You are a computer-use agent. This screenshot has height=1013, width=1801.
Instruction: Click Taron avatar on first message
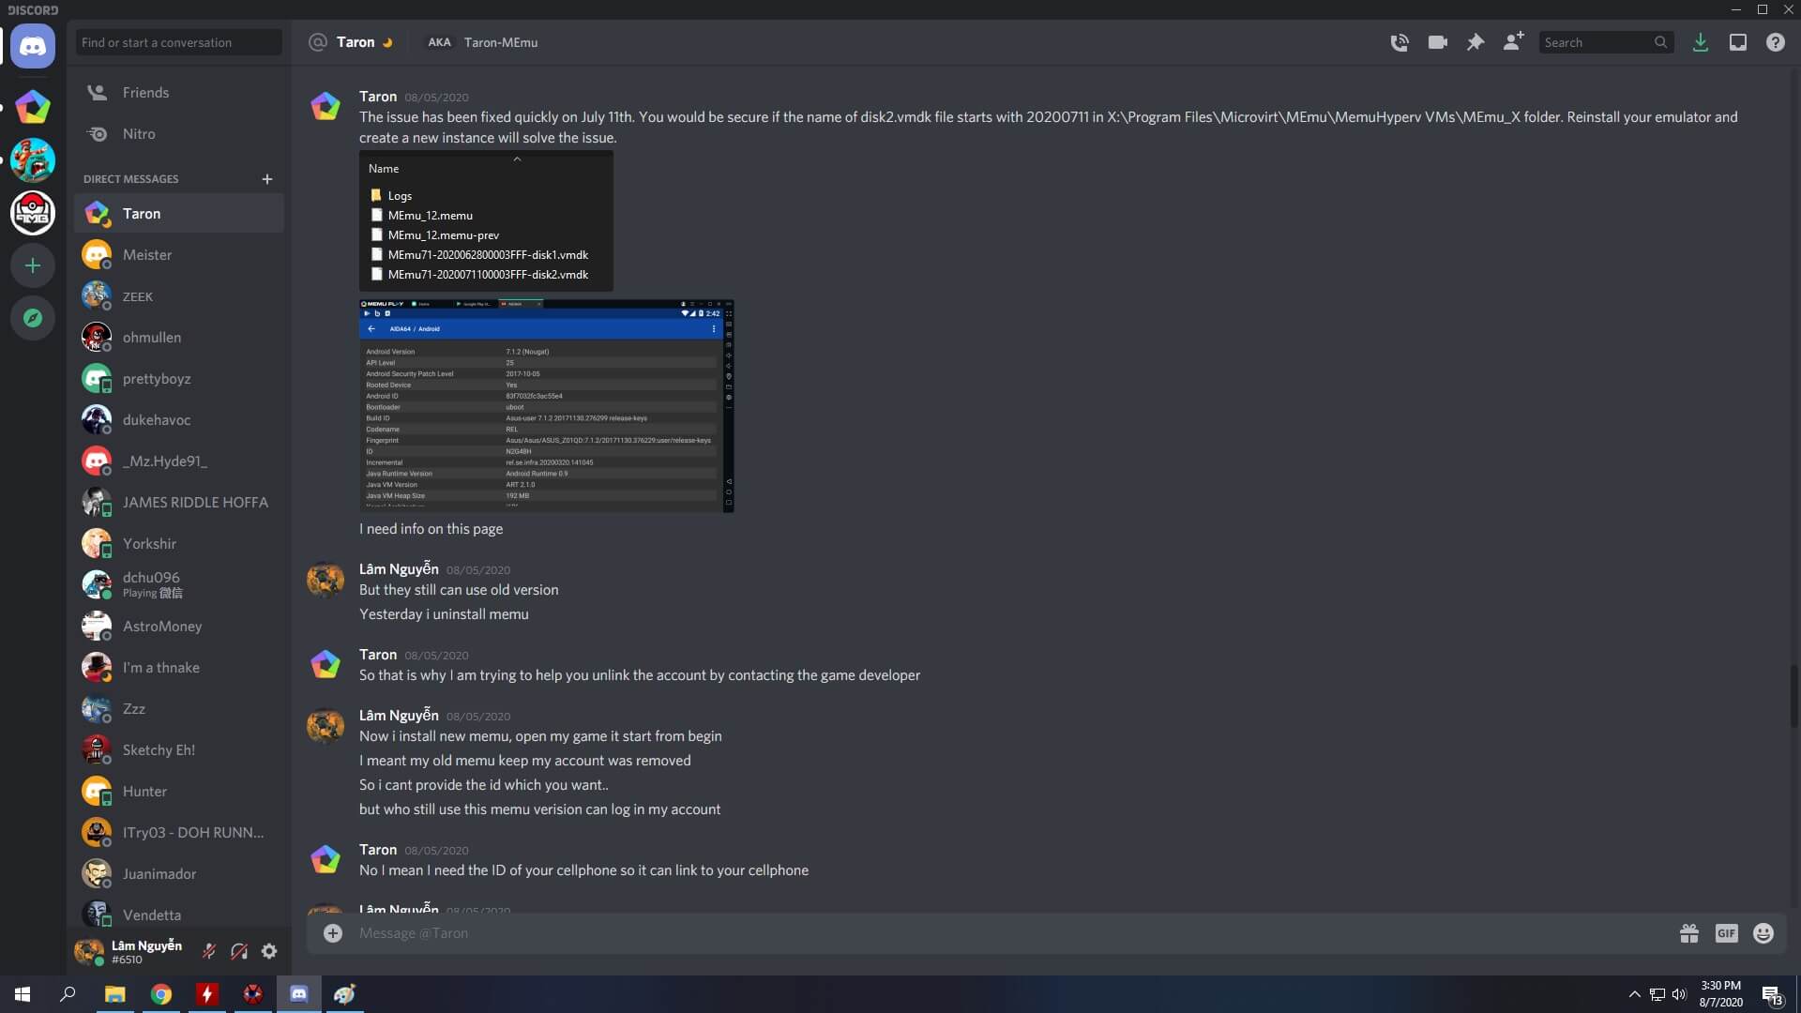(x=325, y=106)
